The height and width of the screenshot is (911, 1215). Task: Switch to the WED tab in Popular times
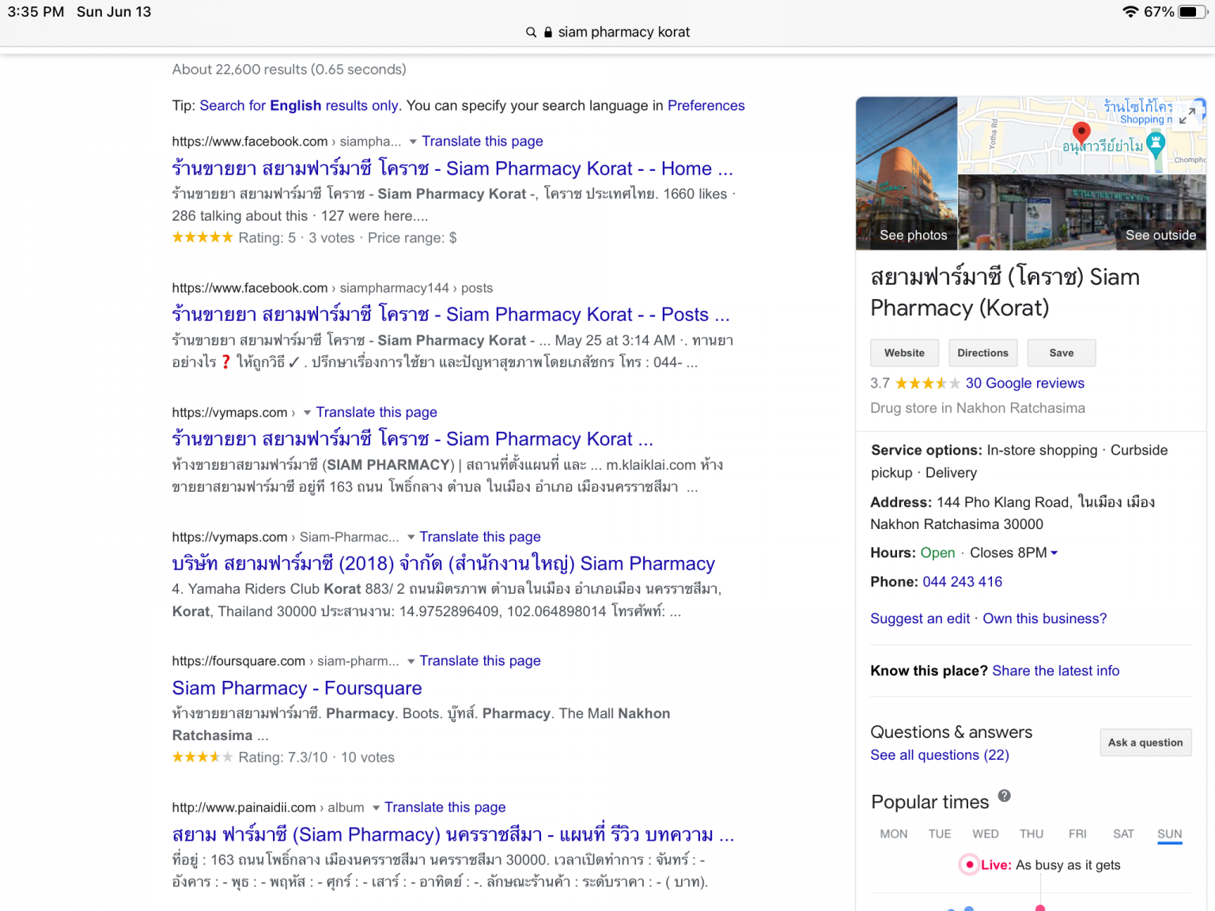[985, 834]
